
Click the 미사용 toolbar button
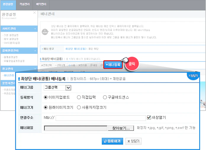coord(83,65)
